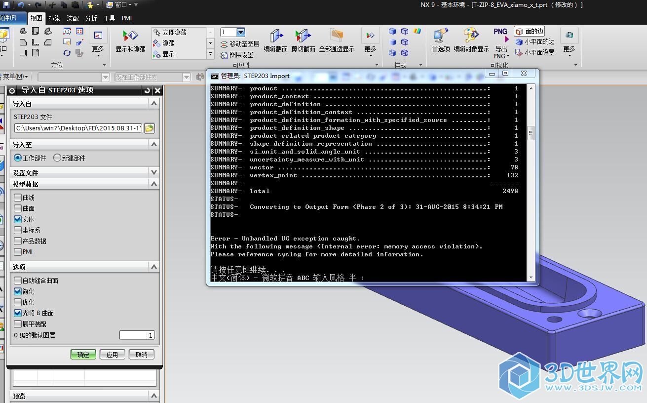Click the Undo arrow icon
The height and width of the screenshot is (403, 647).
(21, 4)
